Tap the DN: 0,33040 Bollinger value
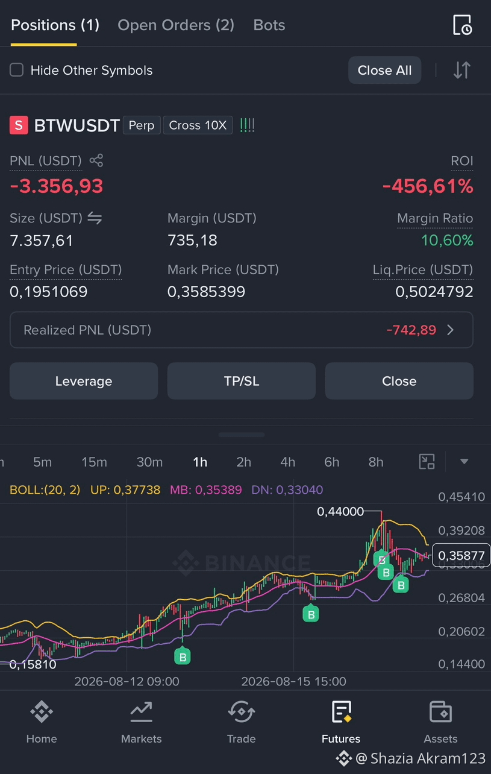 pos(287,489)
